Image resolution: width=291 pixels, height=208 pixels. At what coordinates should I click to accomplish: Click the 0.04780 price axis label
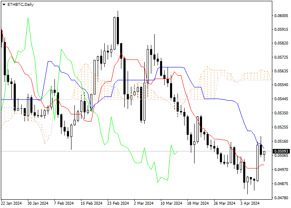pos(281,198)
